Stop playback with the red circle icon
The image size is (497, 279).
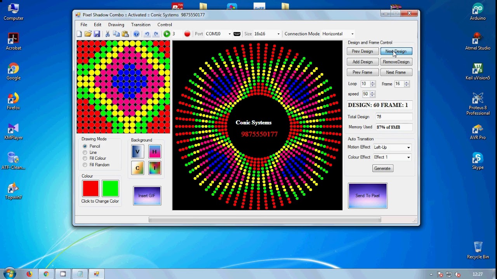(187, 34)
